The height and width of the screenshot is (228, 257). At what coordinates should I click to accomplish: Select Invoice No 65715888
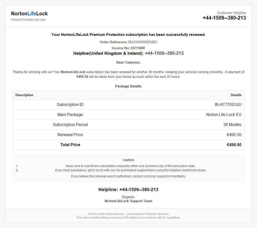click(128, 48)
